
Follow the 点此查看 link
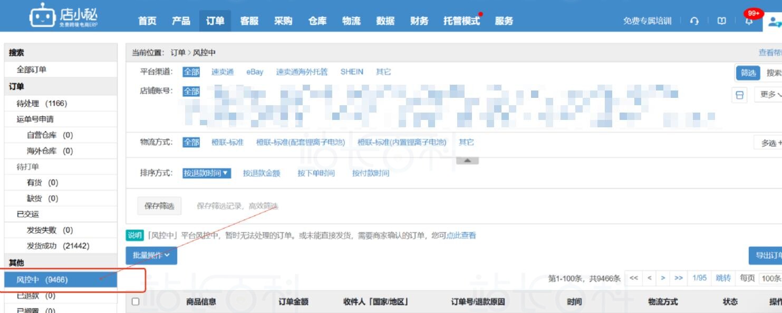pos(461,236)
